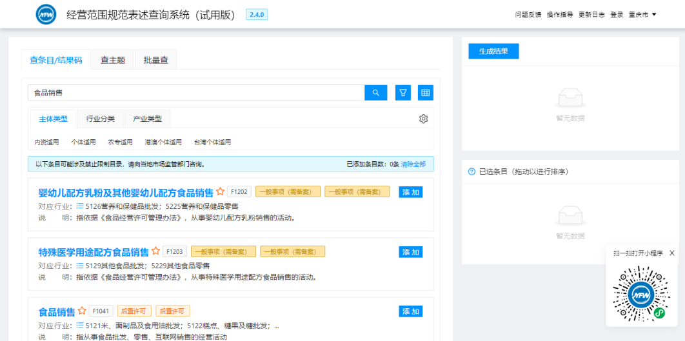Click the 生成结果 button
This screenshot has width=685, height=341.
493,52
